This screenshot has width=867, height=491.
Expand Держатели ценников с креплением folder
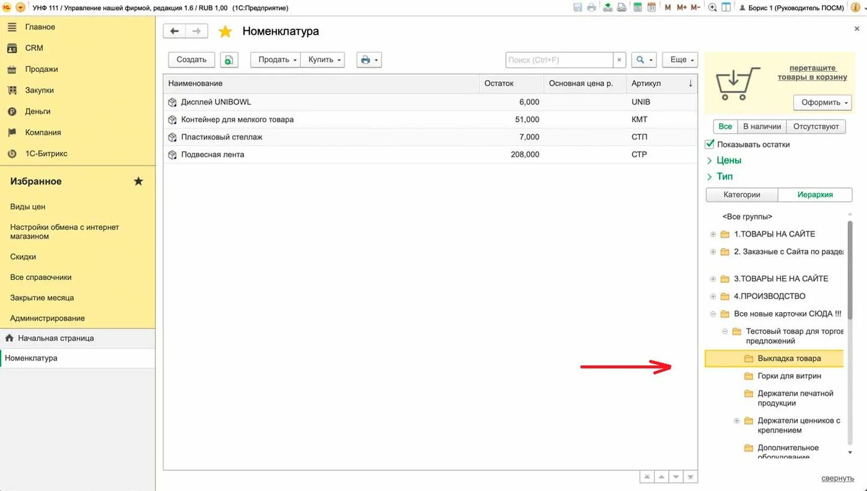point(737,421)
